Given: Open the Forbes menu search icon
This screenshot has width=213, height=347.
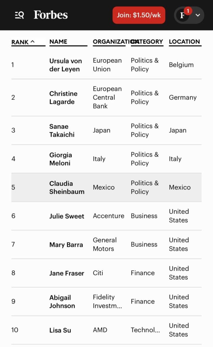Looking at the screenshot, I should [x=19, y=15].
